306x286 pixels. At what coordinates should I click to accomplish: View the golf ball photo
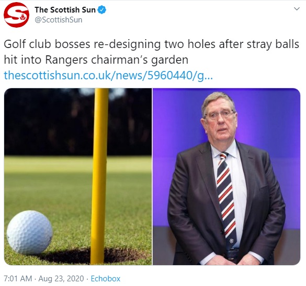(x=78, y=176)
